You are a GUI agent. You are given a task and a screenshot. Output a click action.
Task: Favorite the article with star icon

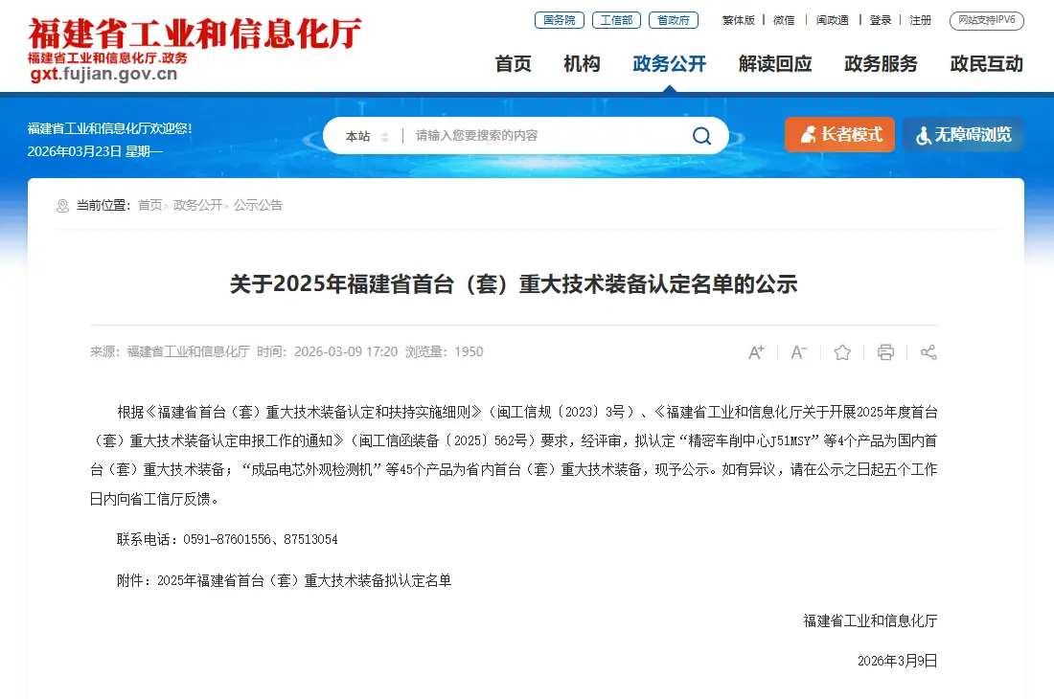(842, 351)
